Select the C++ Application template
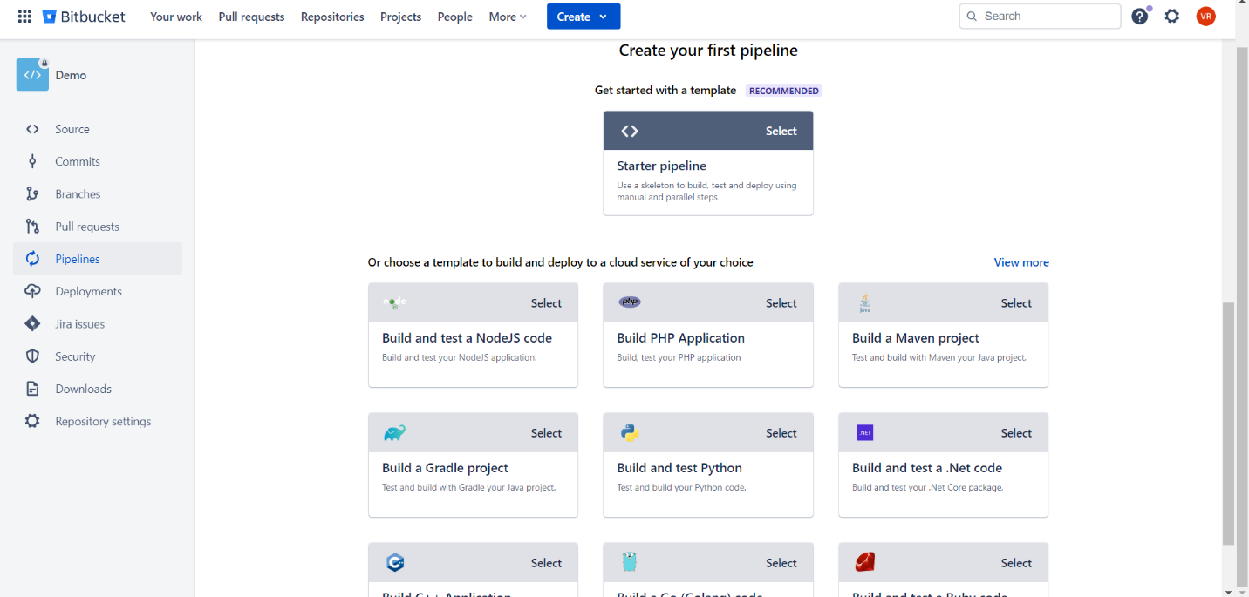The image size is (1249, 597). coord(546,563)
